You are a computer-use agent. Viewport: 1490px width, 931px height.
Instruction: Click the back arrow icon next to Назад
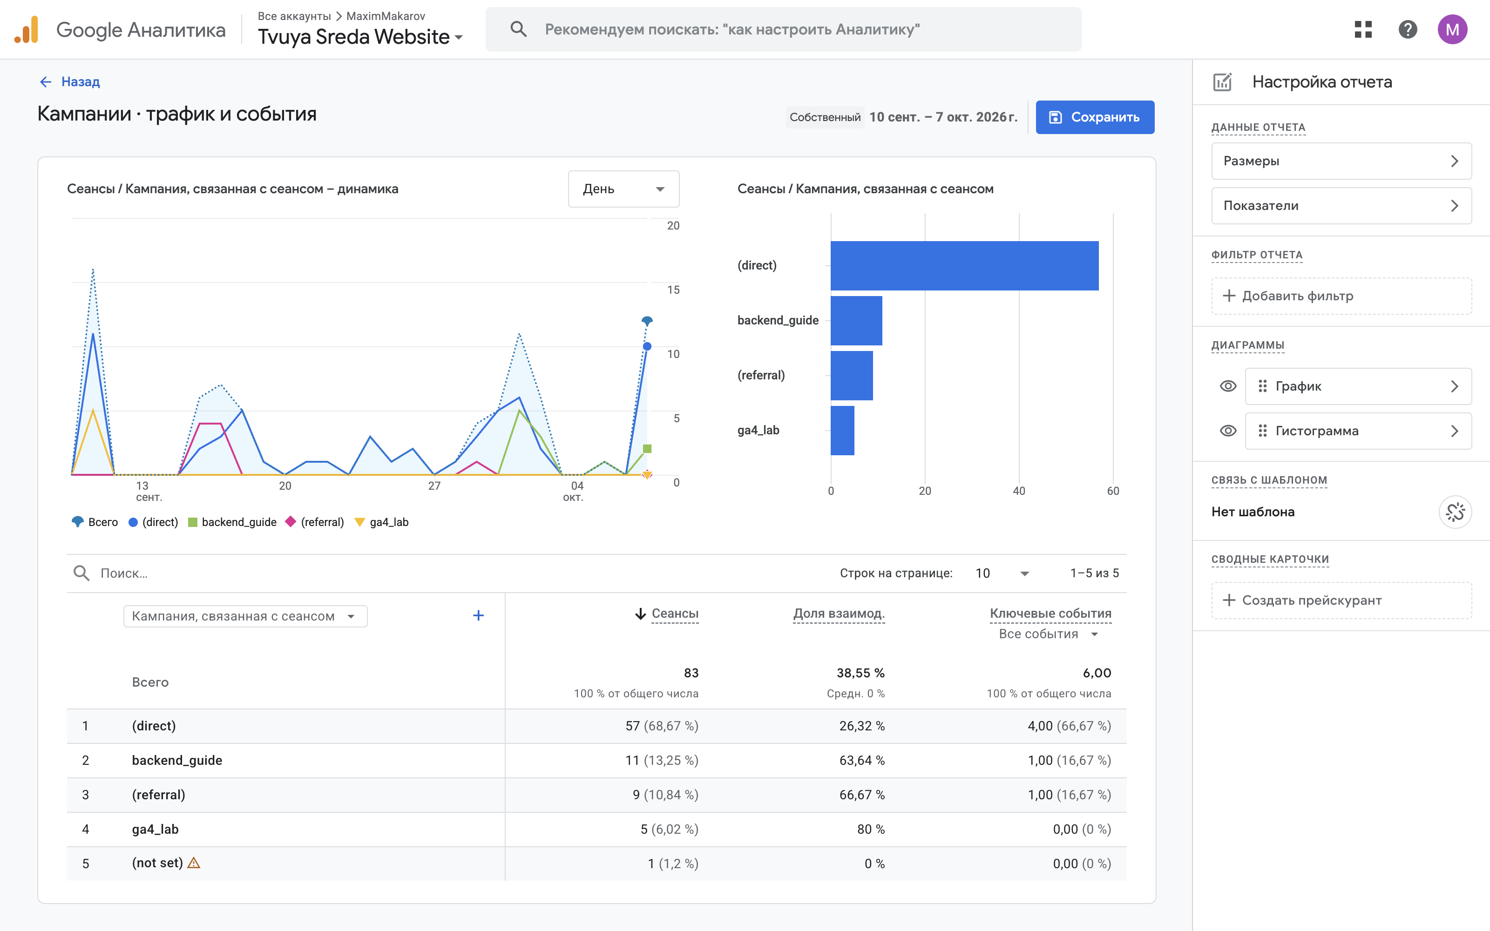coord(46,82)
